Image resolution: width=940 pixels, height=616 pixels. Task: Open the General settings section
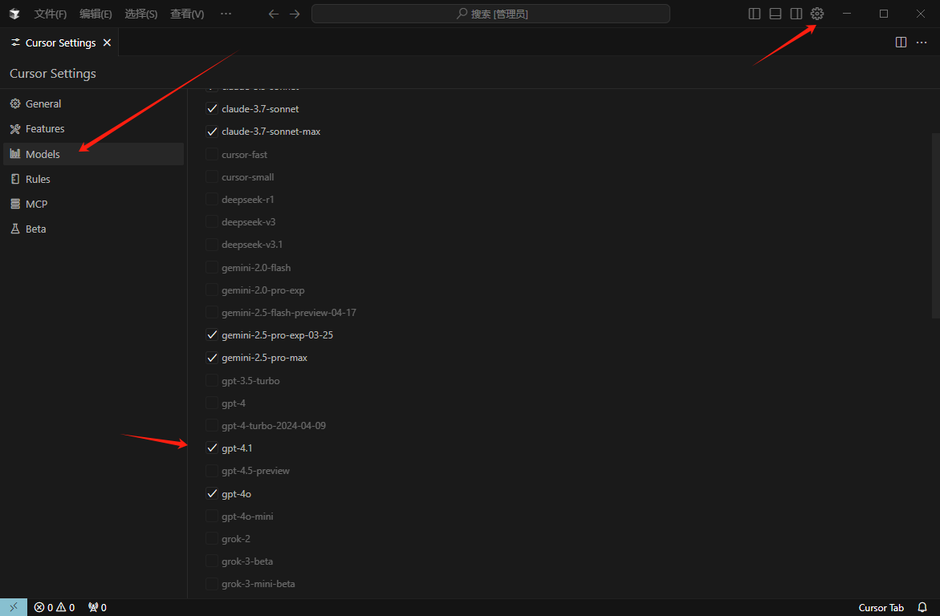tap(94, 103)
